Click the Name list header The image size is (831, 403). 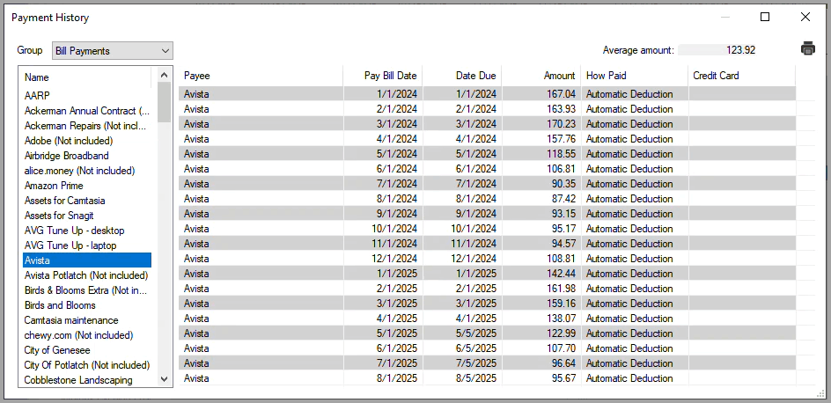pyautogui.click(x=87, y=77)
